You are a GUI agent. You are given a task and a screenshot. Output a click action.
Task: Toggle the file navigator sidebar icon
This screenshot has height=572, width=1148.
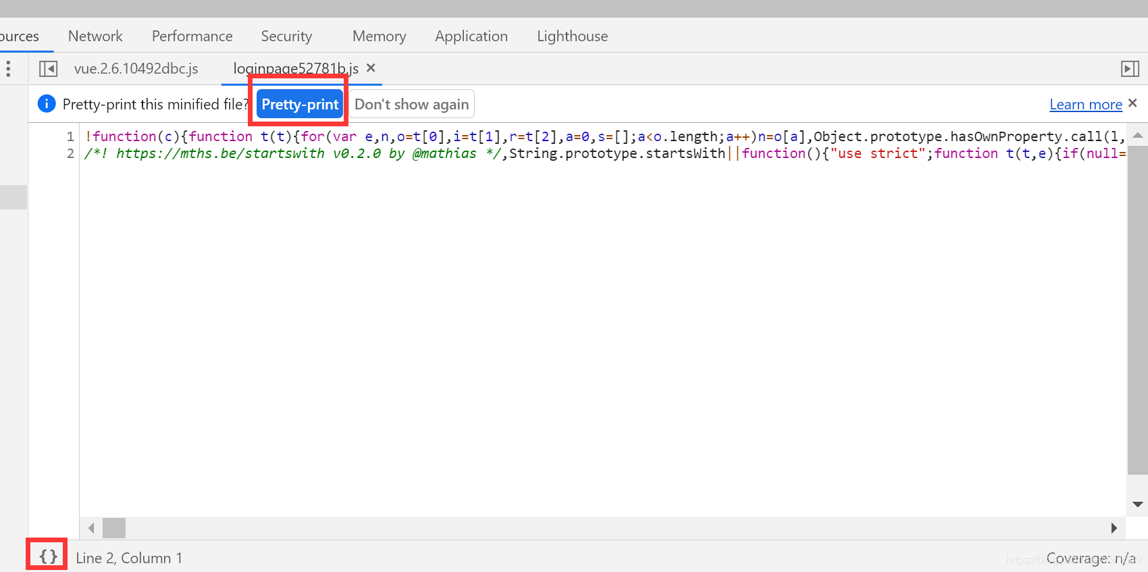click(48, 69)
